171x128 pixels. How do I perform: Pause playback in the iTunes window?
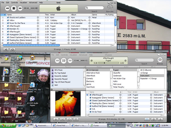(64, 61)
